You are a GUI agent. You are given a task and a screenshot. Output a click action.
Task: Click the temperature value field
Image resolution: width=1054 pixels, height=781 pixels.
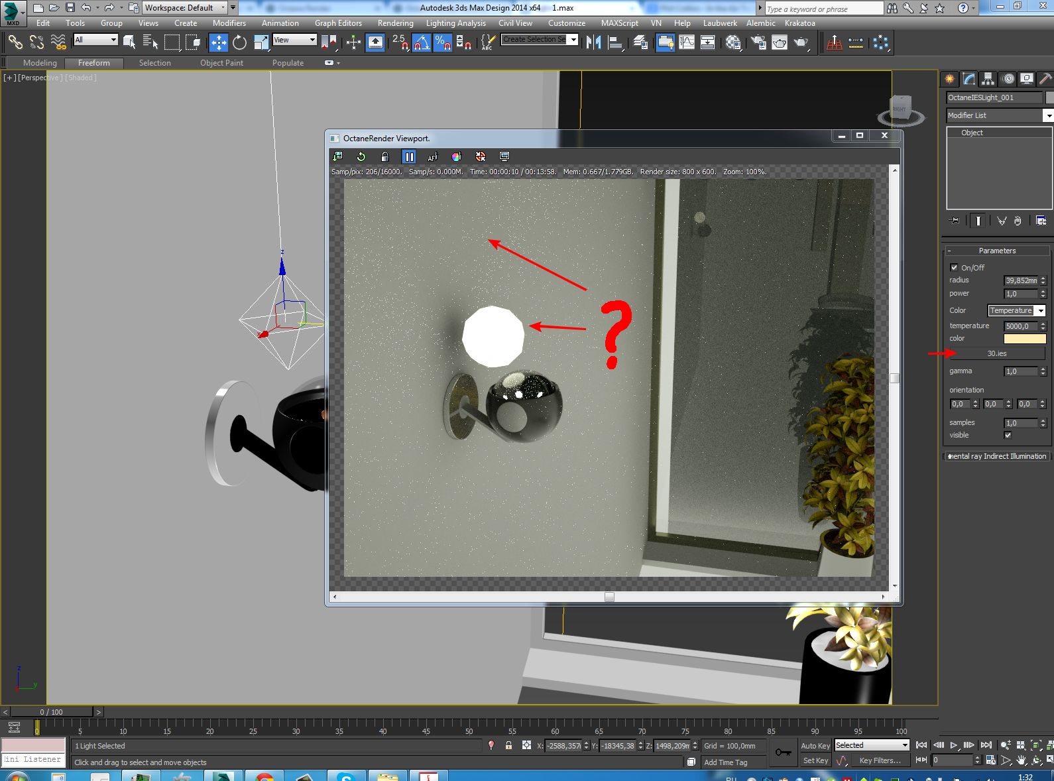click(1021, 326)
